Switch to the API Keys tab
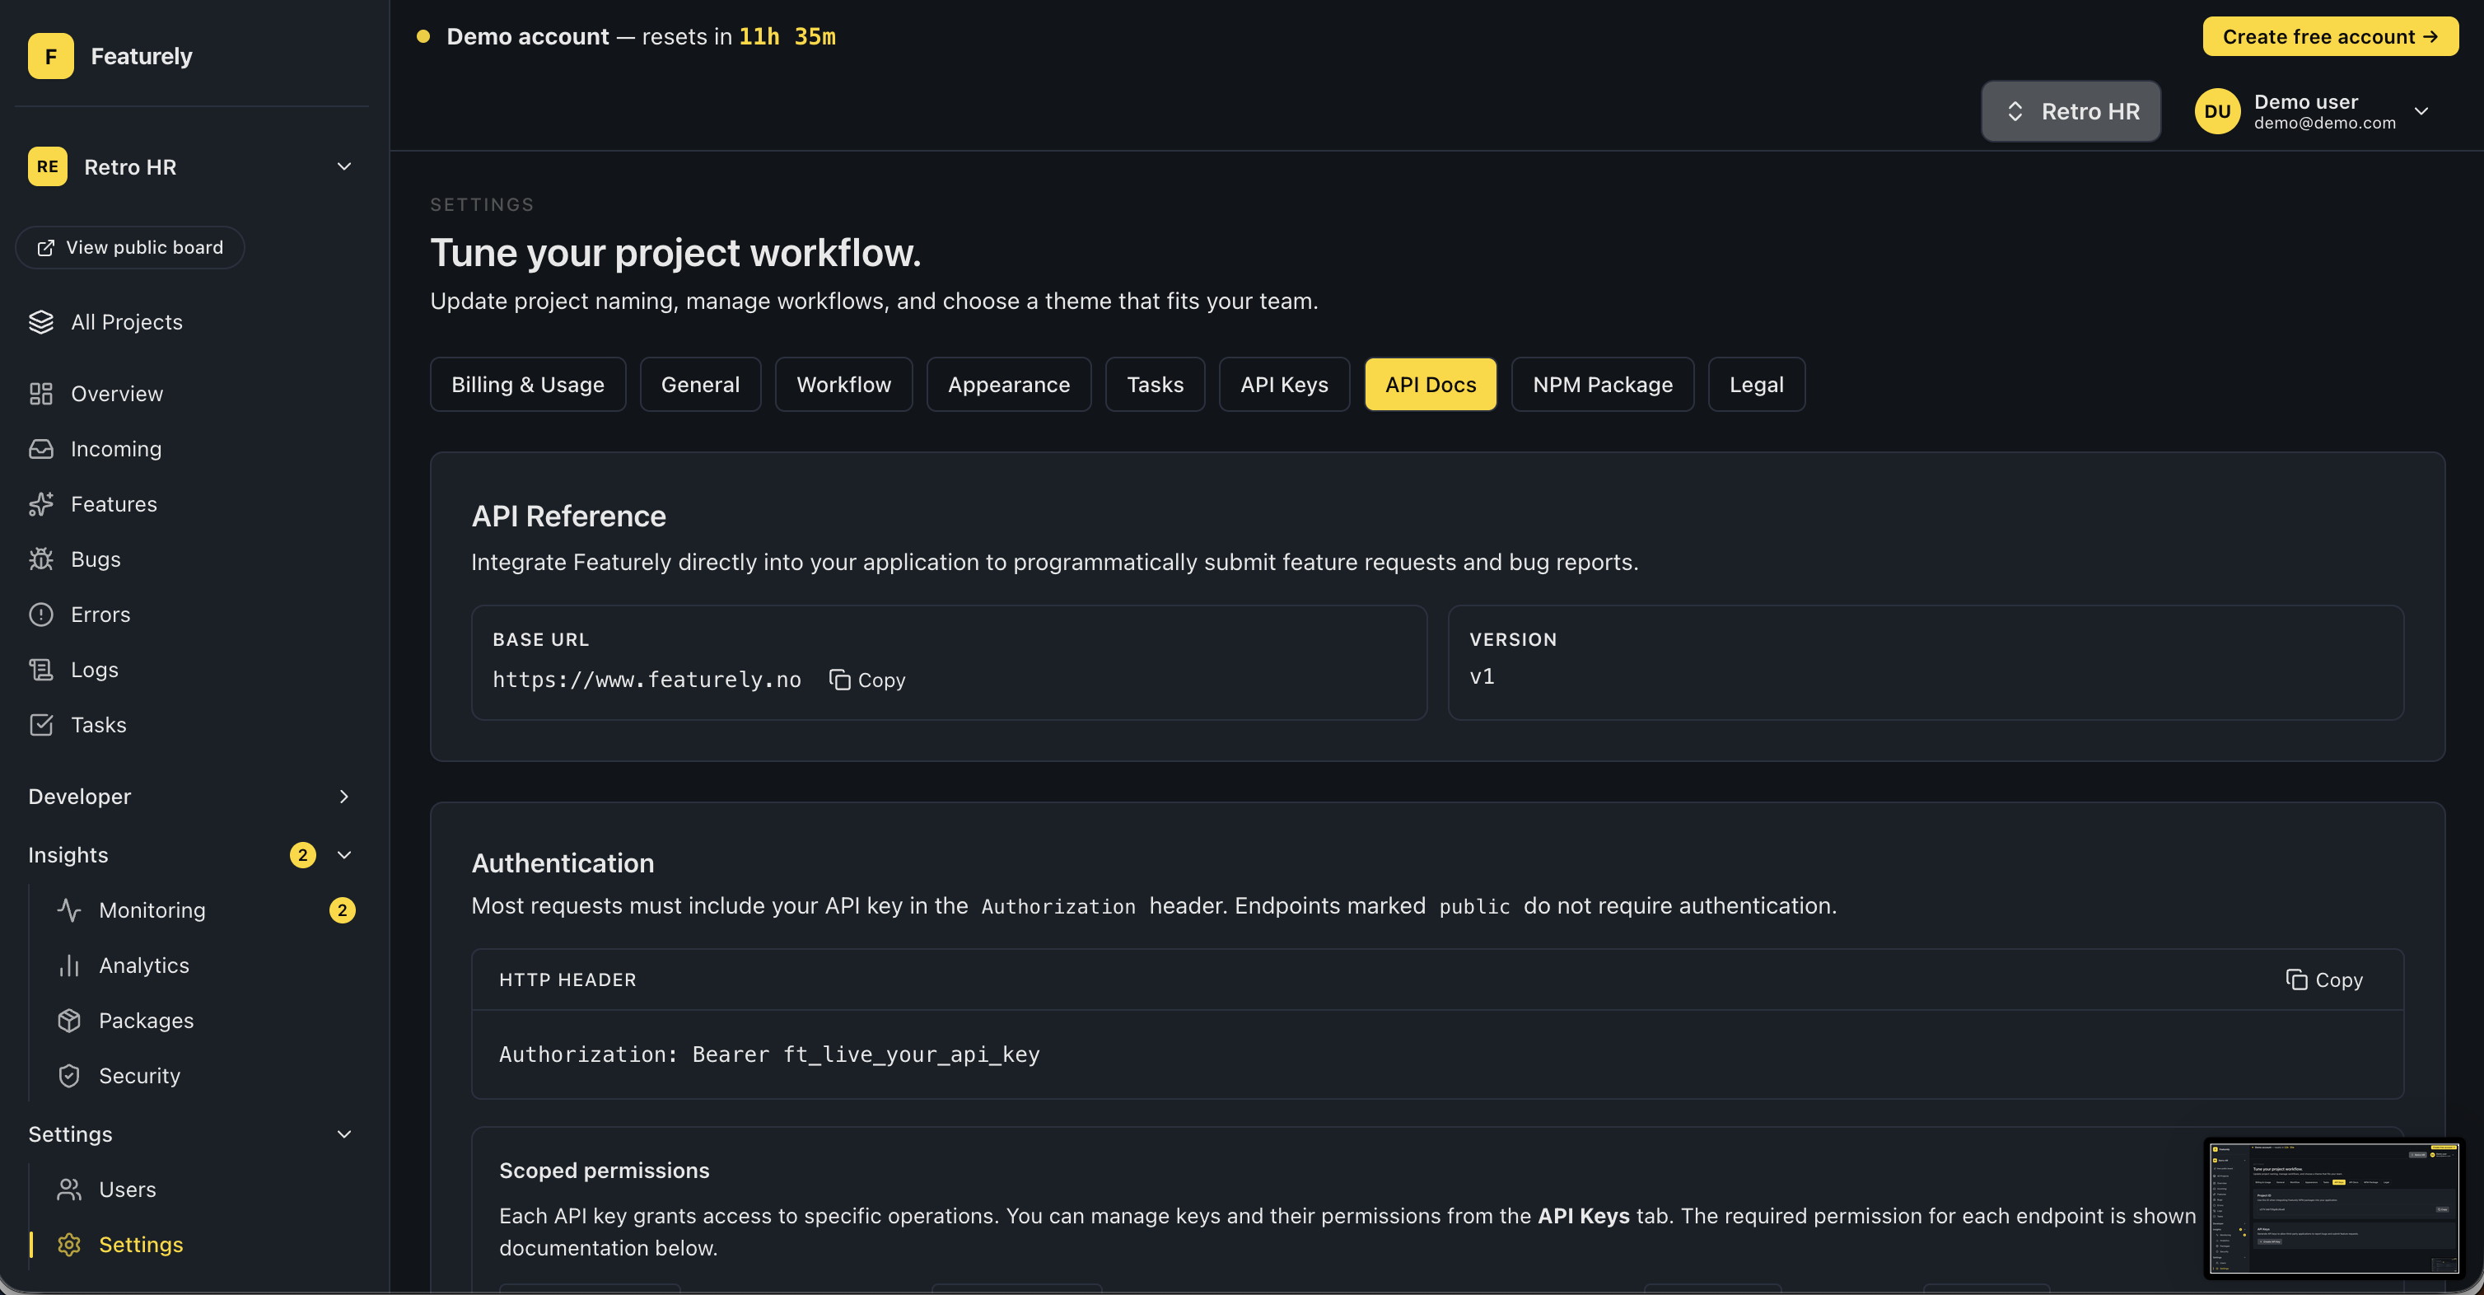This screenshot has width=2484, height=1295. click(x=1283, y=385)
